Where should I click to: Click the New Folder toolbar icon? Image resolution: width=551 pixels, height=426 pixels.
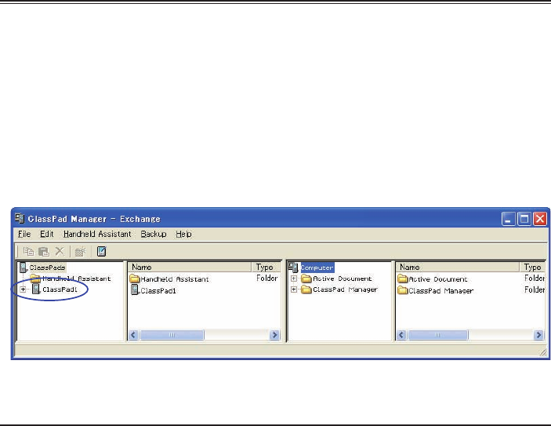pos(80,252)
